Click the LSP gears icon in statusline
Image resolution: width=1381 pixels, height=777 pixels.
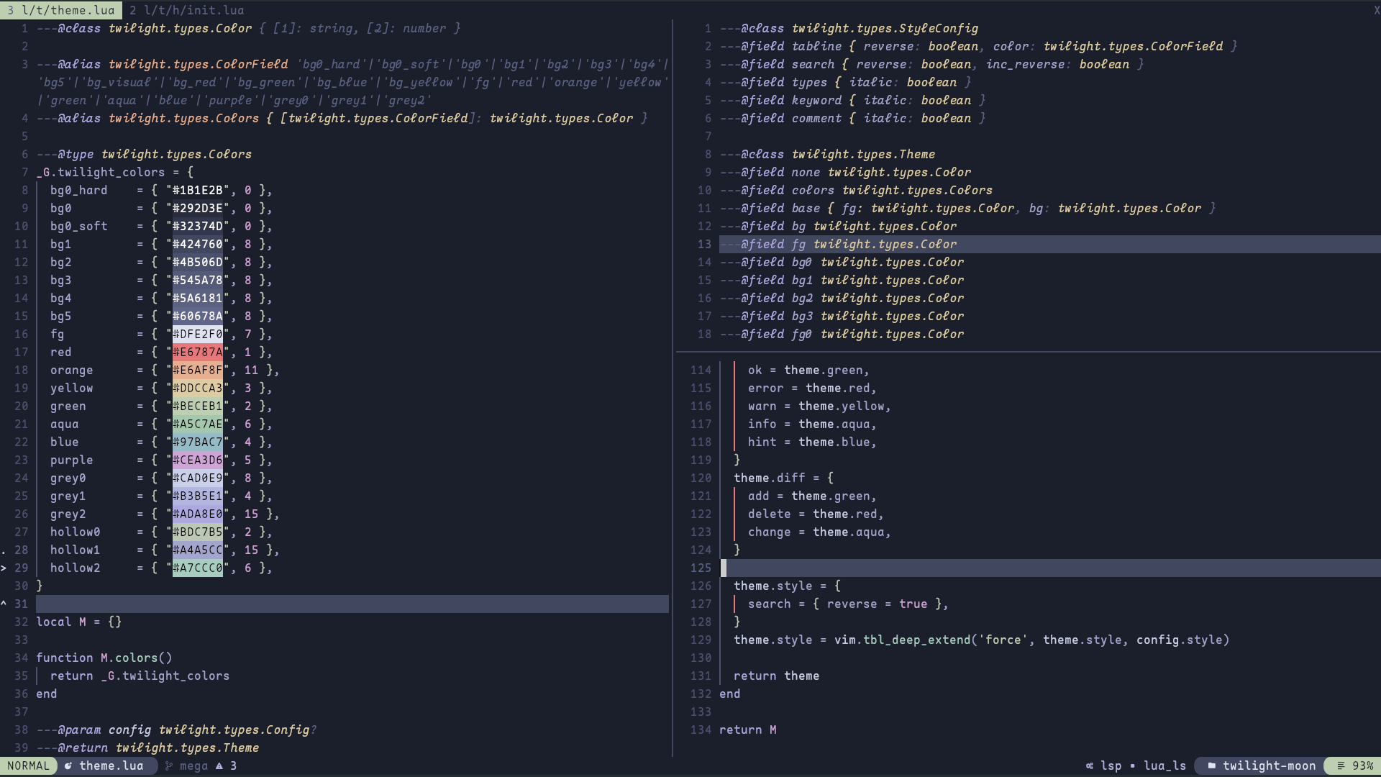click(x=1090, y=765)
